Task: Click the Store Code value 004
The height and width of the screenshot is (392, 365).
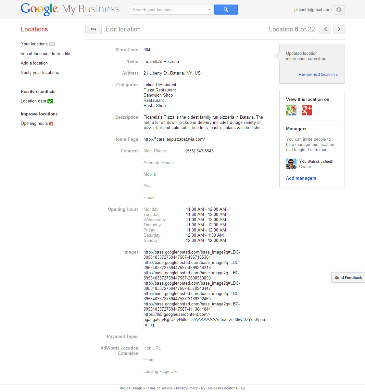Action: point(147,50)
